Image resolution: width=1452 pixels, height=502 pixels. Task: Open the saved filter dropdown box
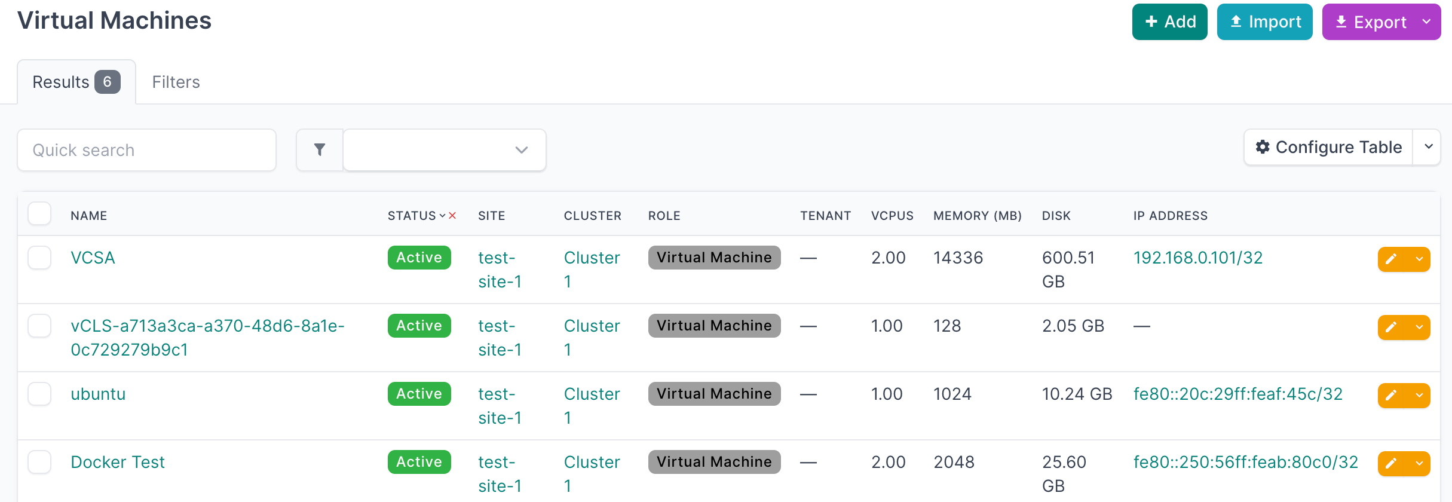click(444, 150)
